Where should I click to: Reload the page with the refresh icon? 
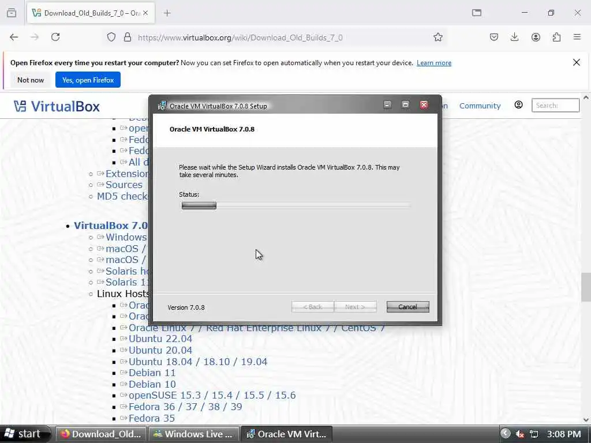tap(55, 37)
